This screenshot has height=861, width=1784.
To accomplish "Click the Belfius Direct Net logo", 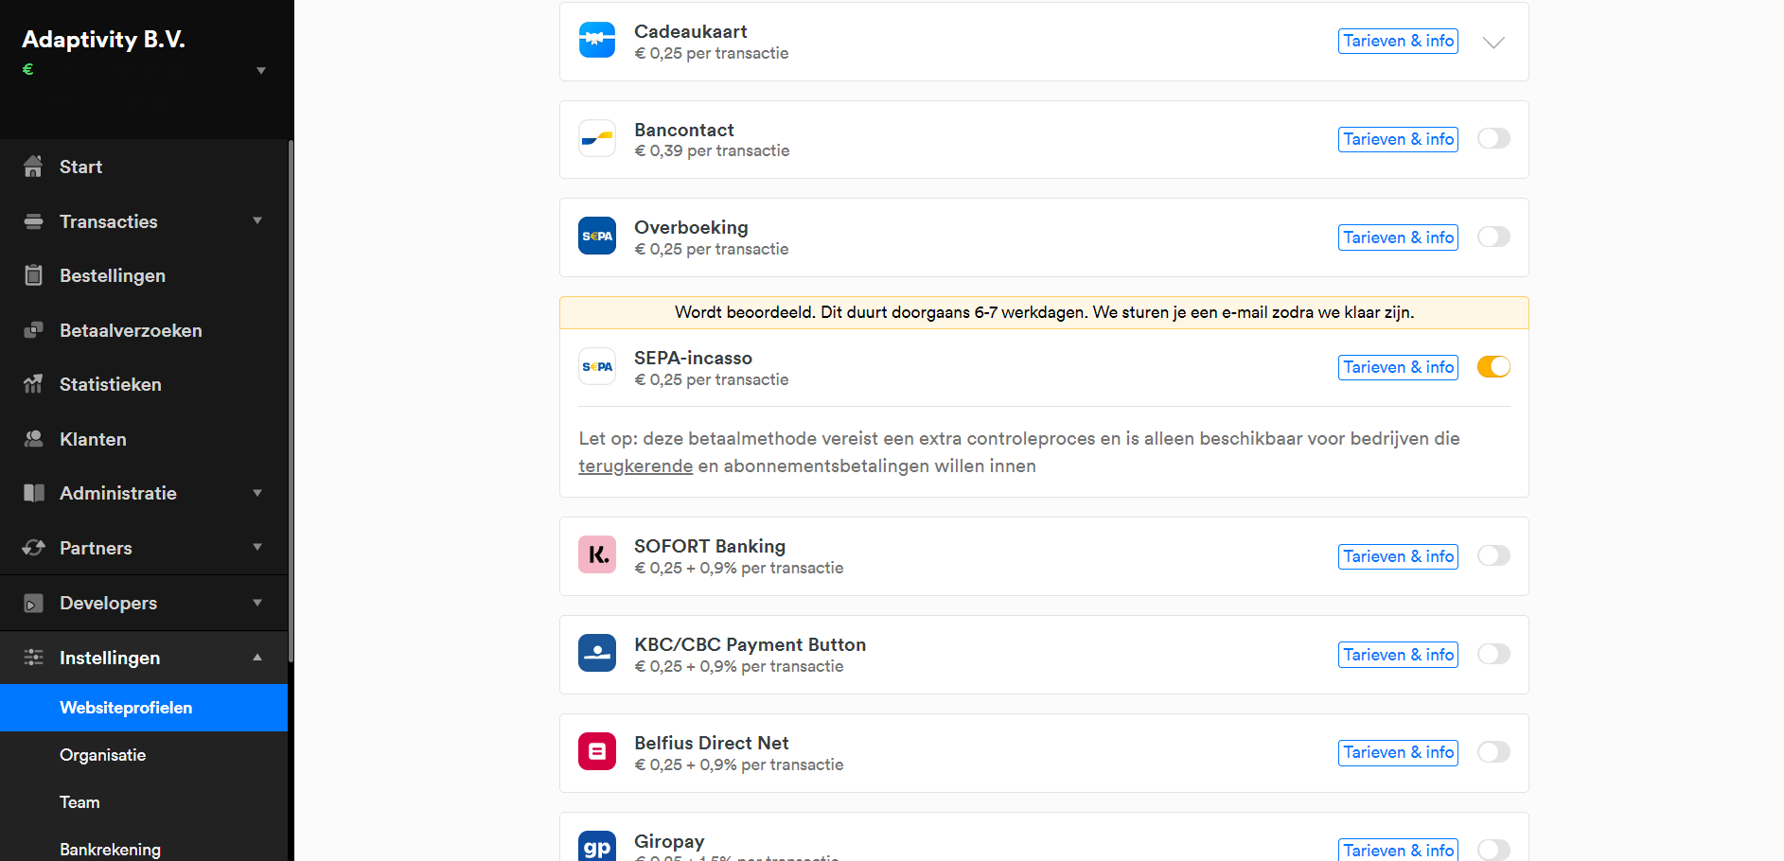I will coord(597,751).
